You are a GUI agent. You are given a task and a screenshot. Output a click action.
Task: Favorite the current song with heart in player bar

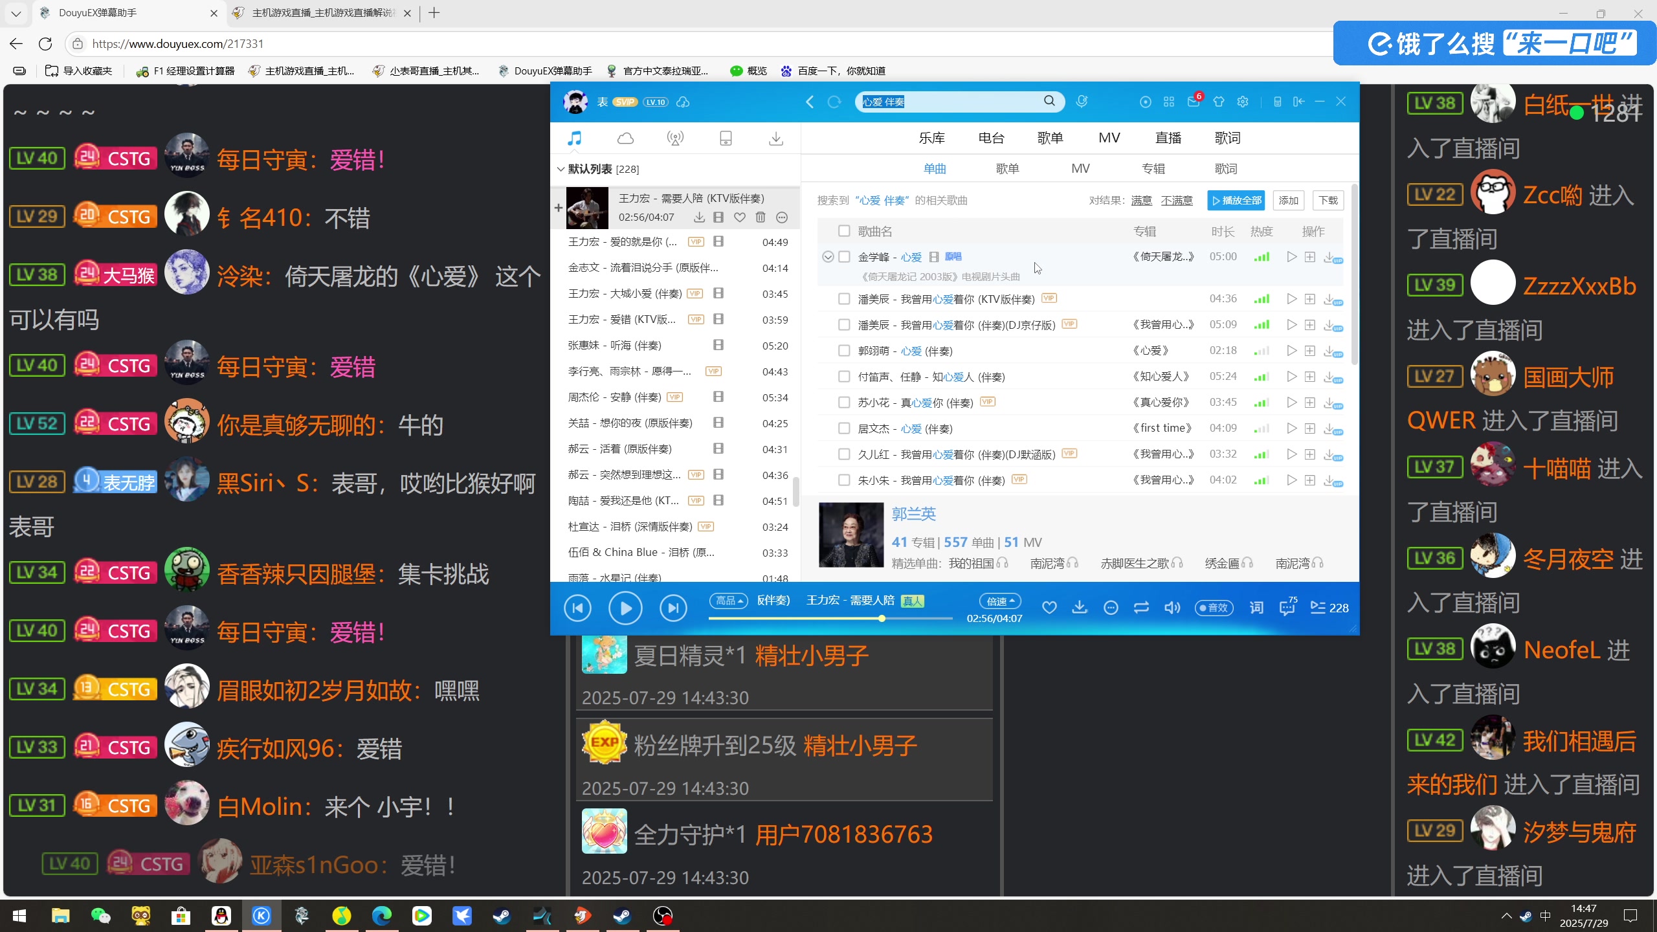click(x=1049, y=608)
